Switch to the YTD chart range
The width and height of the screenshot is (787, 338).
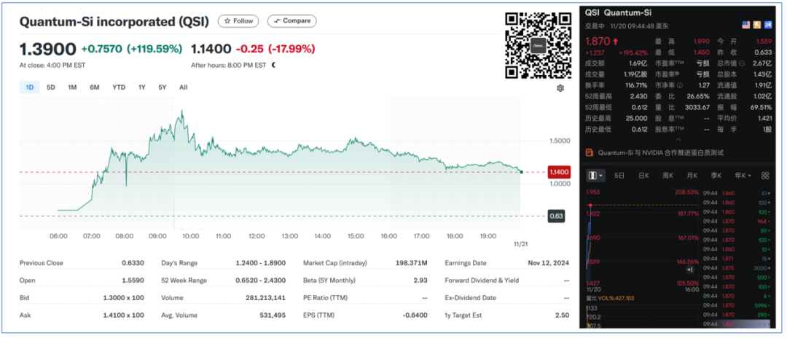tap(119, 87)
